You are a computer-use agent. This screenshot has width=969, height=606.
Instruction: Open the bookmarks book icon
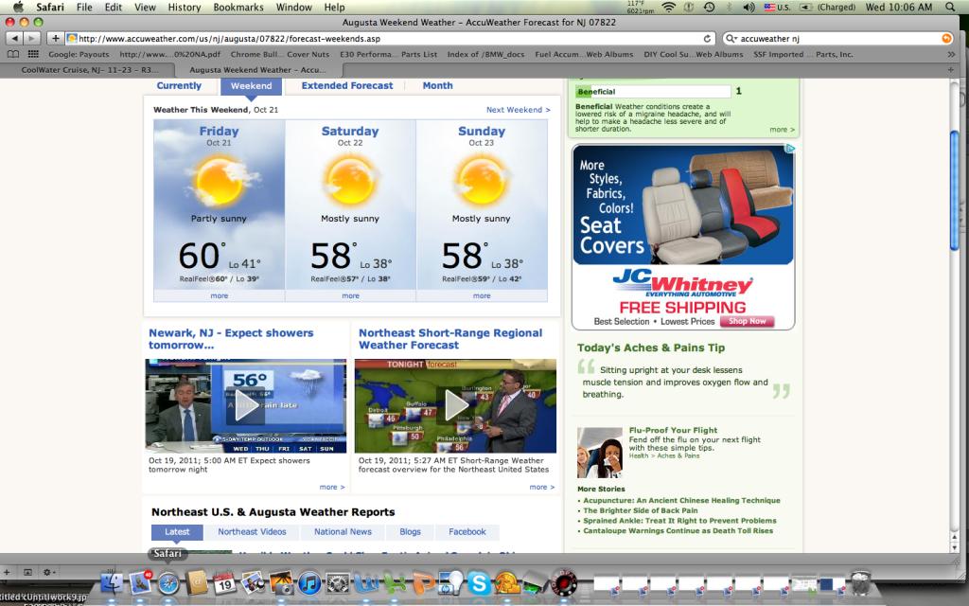tap(12, 55)
